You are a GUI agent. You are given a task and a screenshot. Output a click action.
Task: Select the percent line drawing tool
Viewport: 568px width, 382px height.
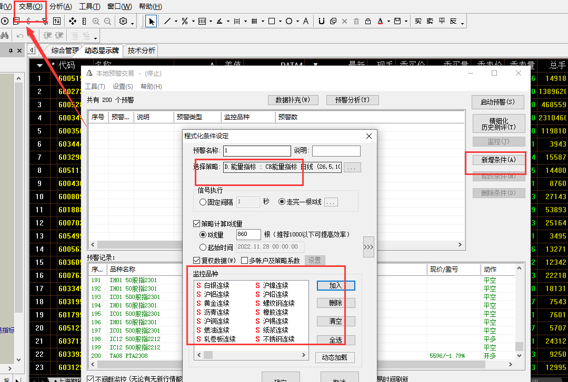[x=184, y=21]
